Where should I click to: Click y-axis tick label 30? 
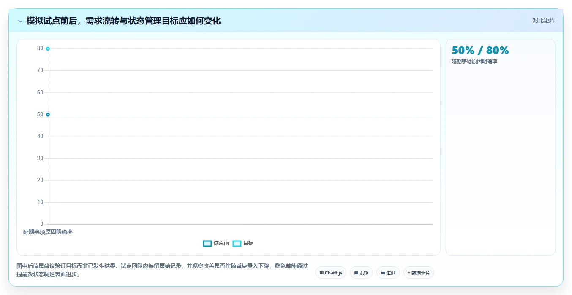40,158
